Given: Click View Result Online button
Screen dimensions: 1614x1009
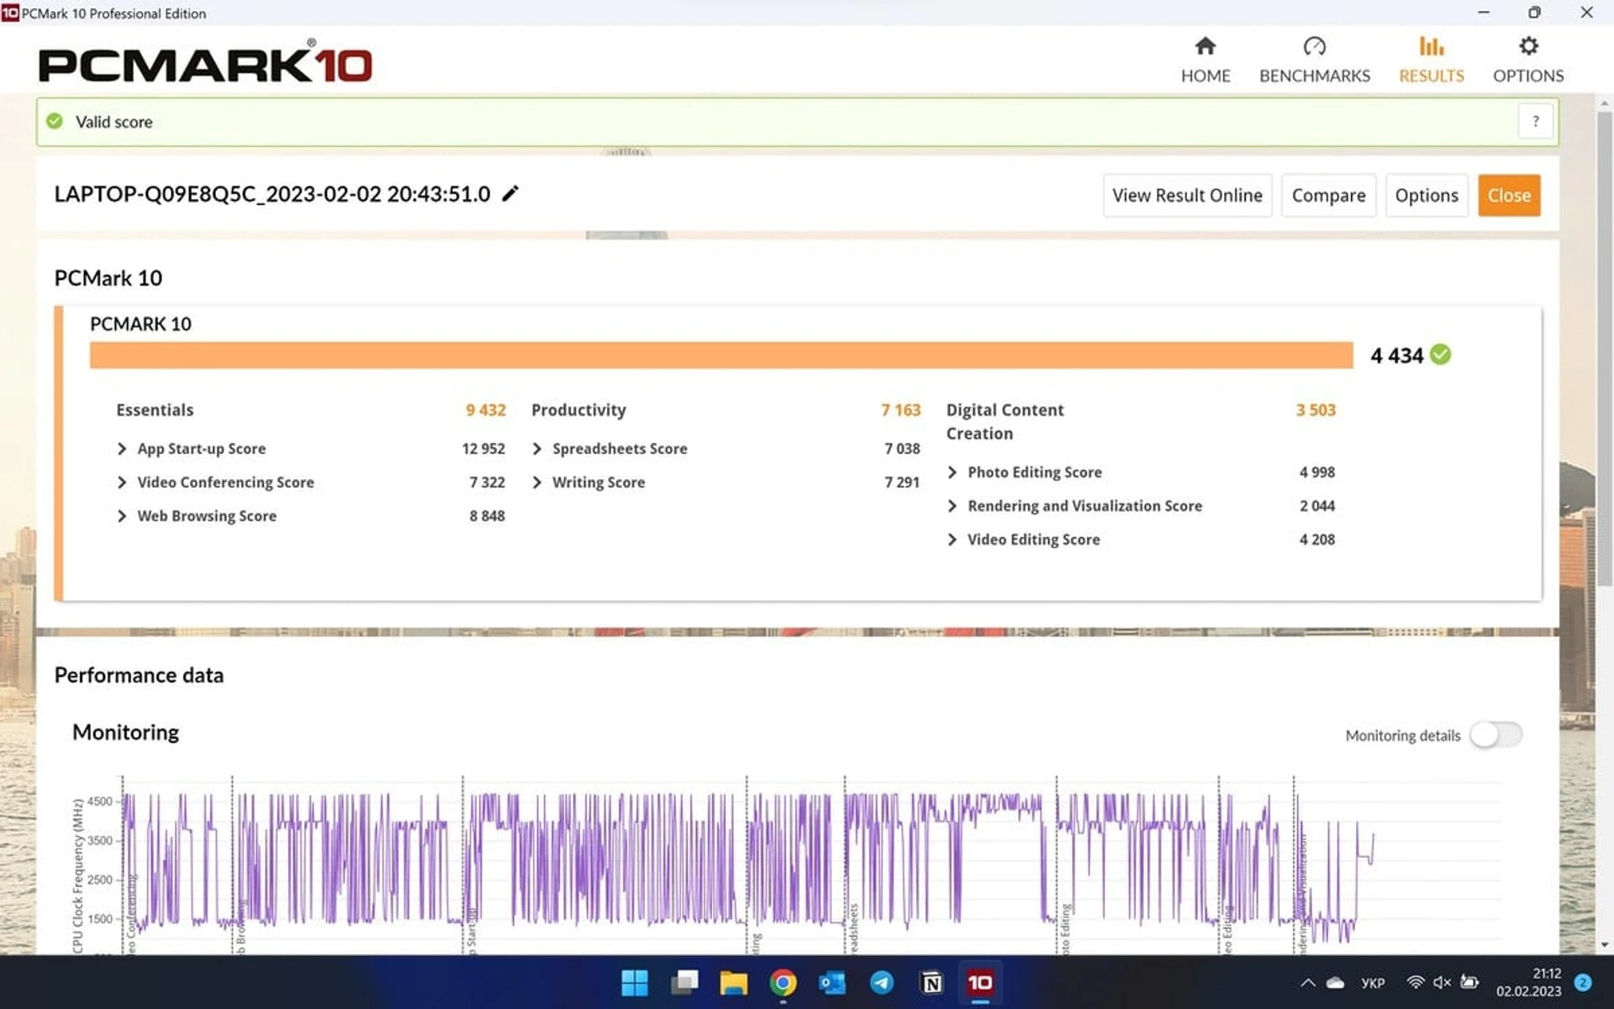Looking at the screenshot, I should [1187, 195].
